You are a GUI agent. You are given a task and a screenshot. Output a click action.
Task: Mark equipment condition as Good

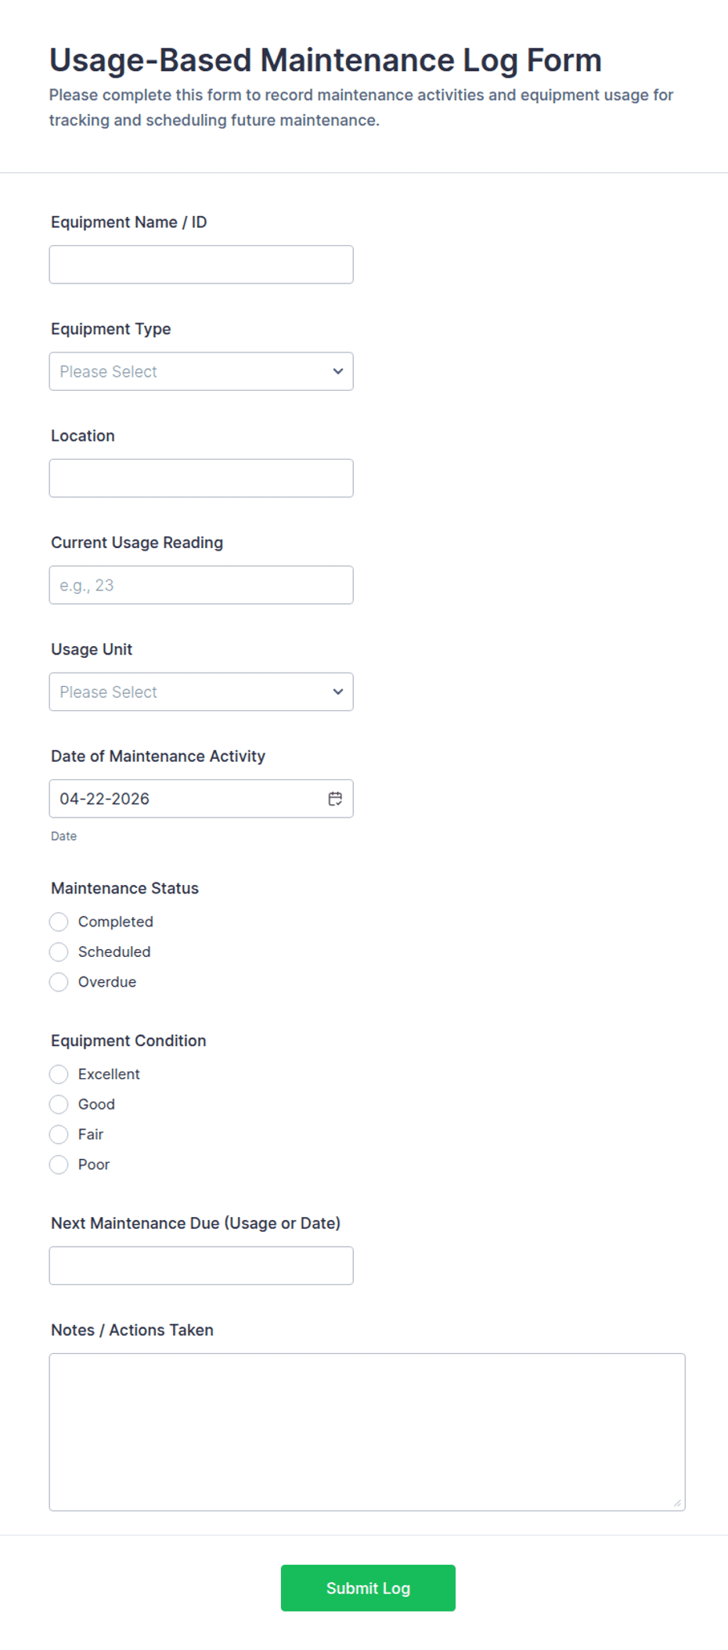point(59,1104)
